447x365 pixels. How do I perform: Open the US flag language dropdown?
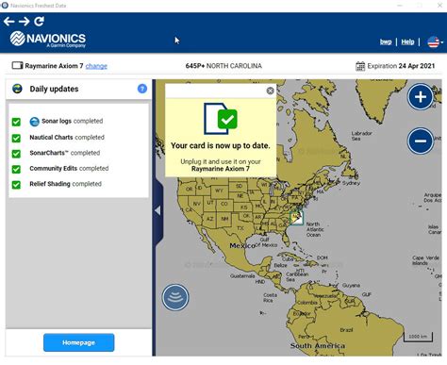(435, 41)
